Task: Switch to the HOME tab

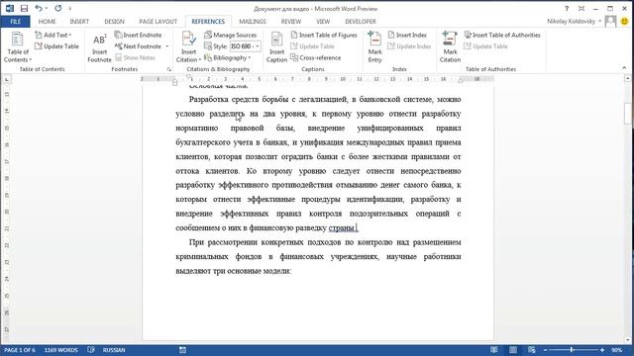Action: 47,22
